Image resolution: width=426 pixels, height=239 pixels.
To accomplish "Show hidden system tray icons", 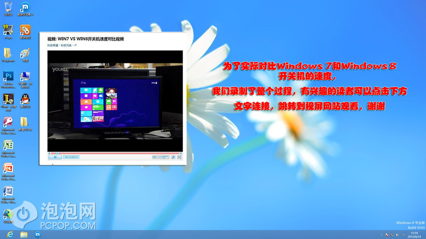I will [382, 235].
